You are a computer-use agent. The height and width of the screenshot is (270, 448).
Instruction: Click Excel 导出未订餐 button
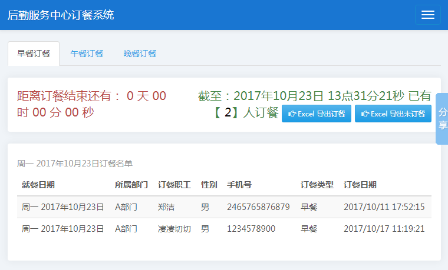393,114
